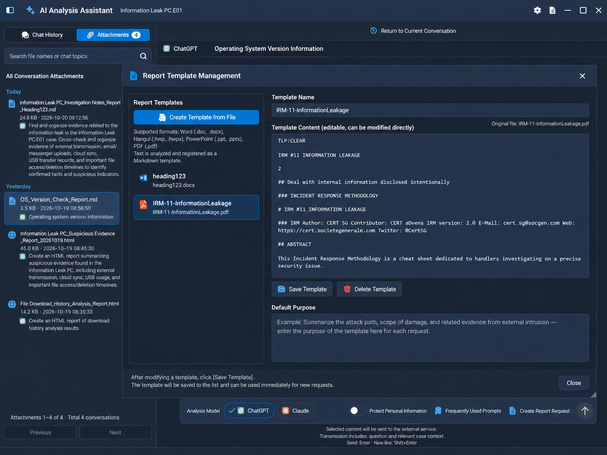
Task: Click Original file IRM-11-InformationLeakage.pdf text
Action: (x=540, y=124)
